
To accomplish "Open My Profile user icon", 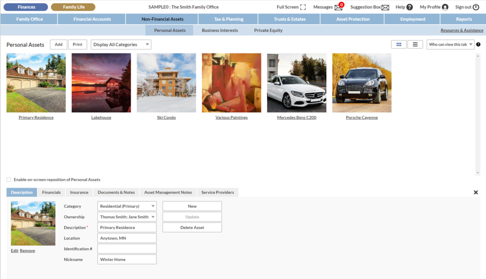I will pyautogui.click(x=445, y=8).
